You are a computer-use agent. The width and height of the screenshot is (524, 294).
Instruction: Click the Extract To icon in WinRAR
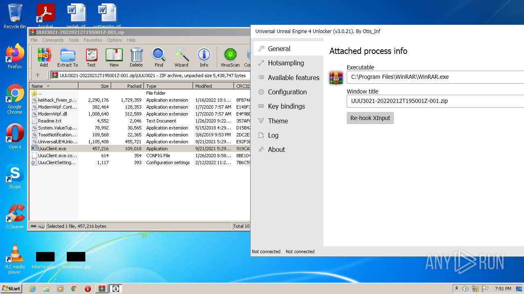[x=68, y=57]
